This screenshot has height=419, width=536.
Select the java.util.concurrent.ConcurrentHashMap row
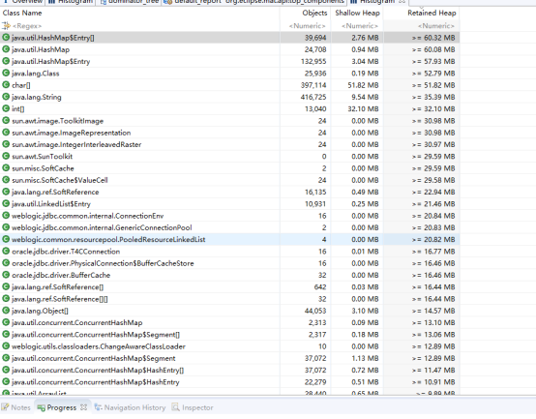229,322
